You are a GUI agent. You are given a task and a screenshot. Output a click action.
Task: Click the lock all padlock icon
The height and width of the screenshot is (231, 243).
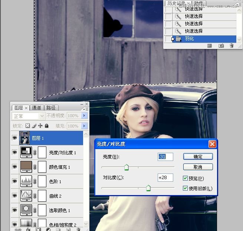46,126
